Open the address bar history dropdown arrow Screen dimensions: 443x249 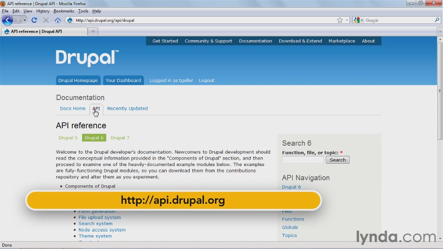347,20
